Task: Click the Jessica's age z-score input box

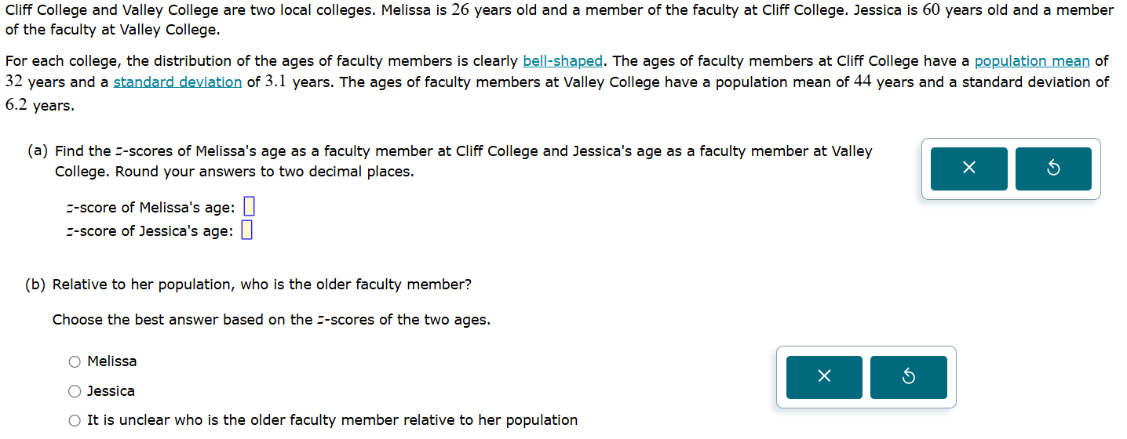Action: (246, 230)
